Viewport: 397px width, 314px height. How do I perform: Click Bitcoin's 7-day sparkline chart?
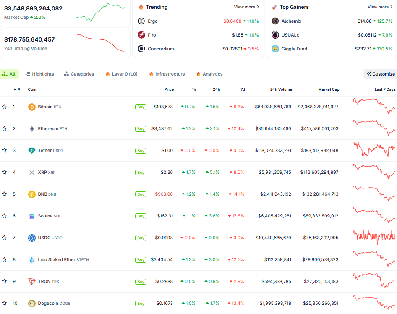(x=373, y=107)
